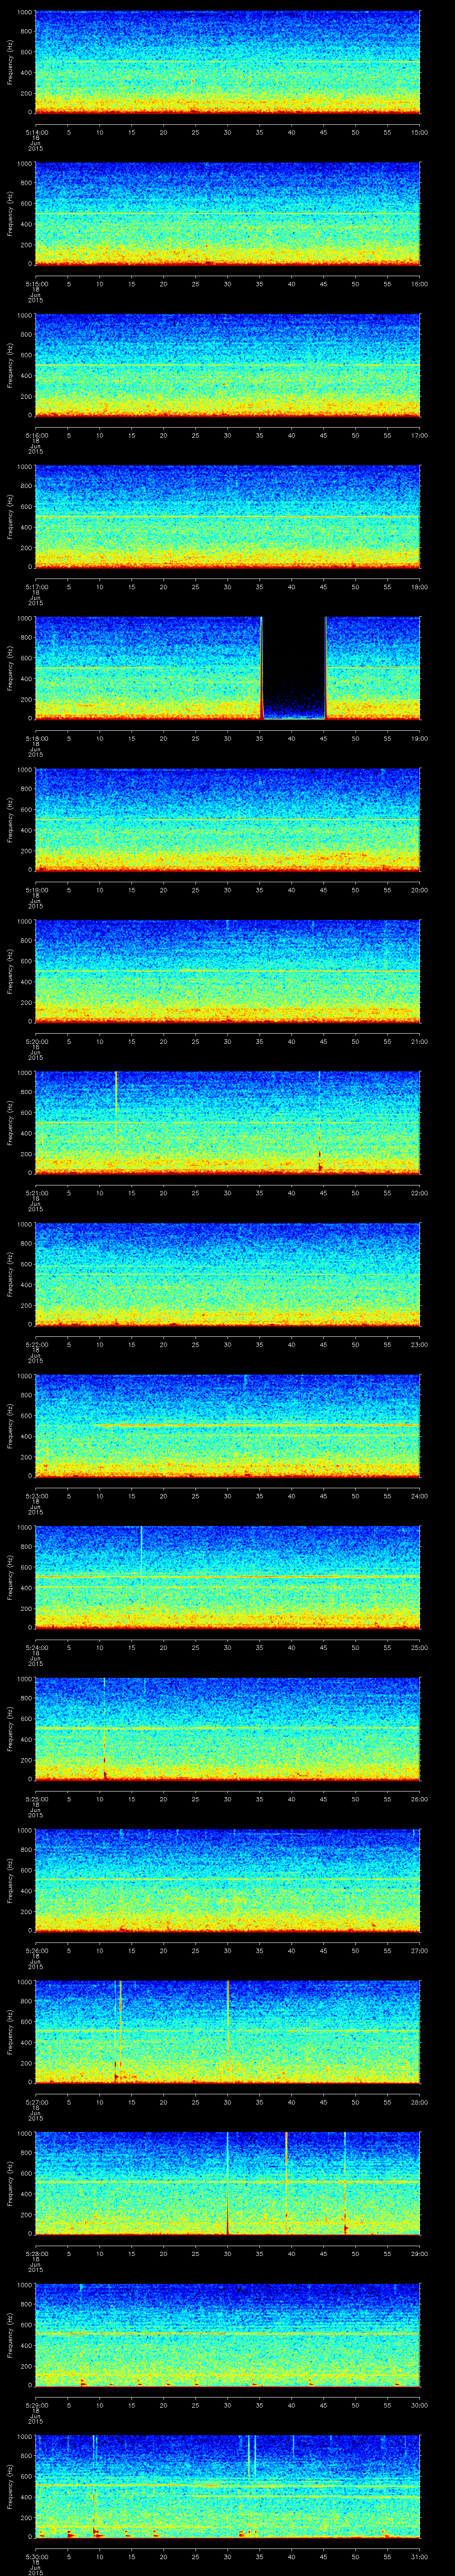This screenshot has width=455, height=2576.
Task: Click the 24:00 end time label
Action: click(419, 1495)
